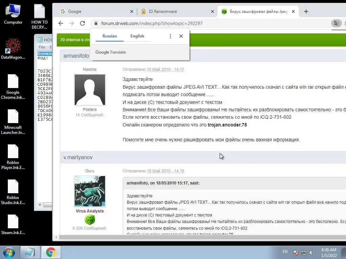Viewport: 346px width, 259px height.
Task: Click the volume speaker tray icon
Action: (312, 253)
